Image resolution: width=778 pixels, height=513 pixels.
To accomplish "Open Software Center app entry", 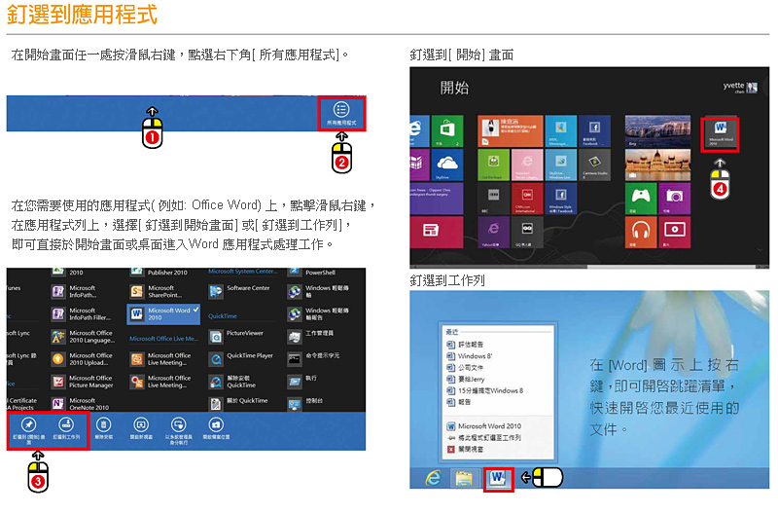I will 239,291.
